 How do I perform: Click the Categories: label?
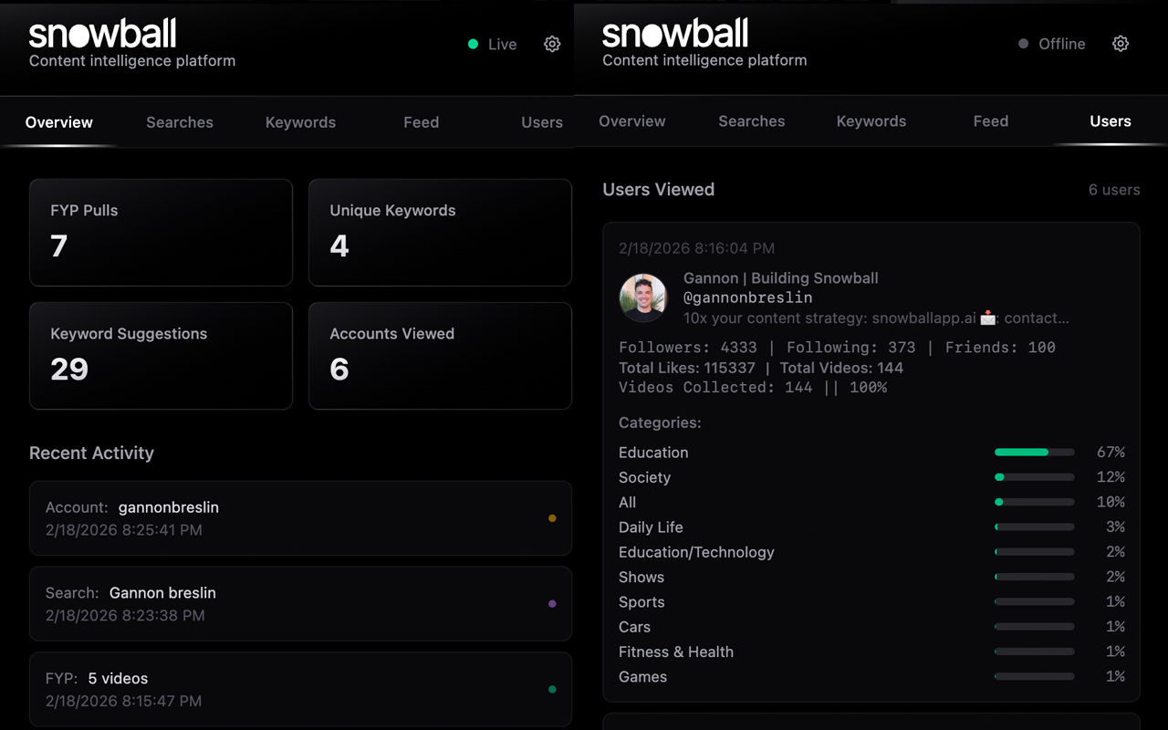pos(660,423)
